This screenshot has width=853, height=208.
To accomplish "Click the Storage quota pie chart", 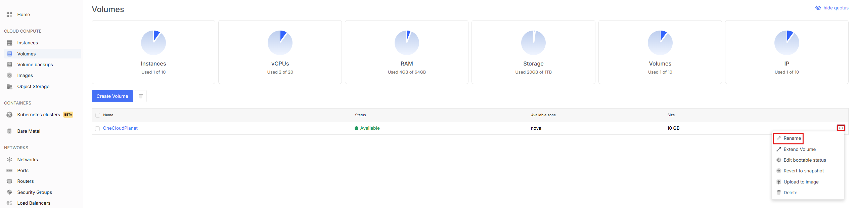I will coord(533,43).
